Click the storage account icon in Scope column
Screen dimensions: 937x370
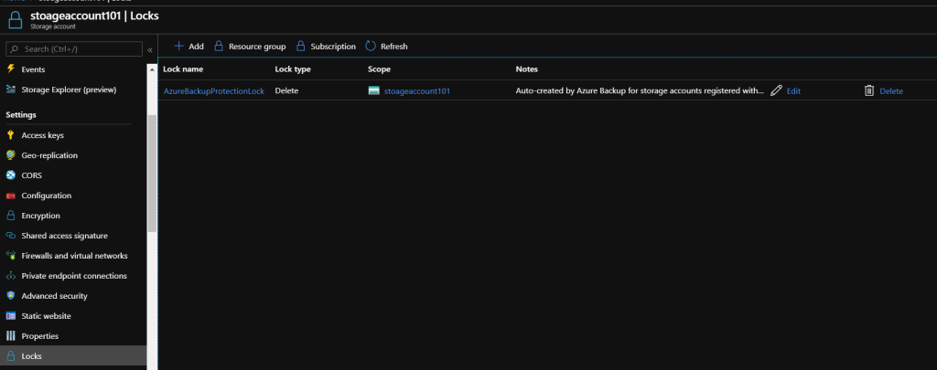pyautogui.click(x=374, y=91)
